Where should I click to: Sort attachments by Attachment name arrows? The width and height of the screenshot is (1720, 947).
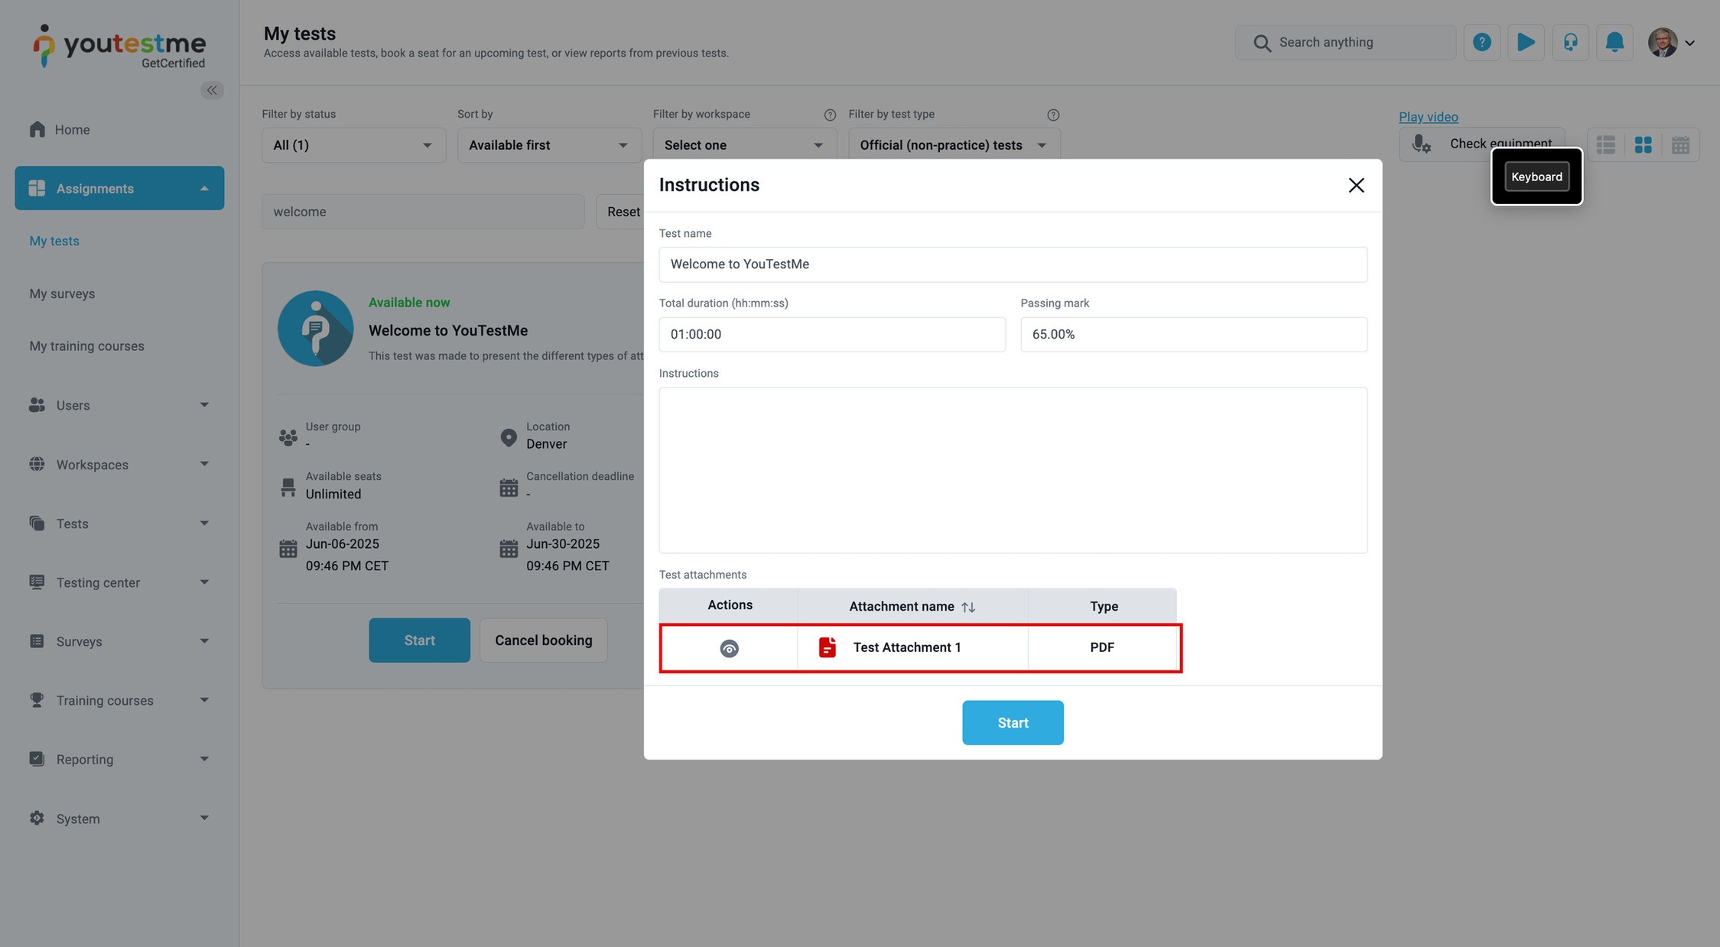pyautogui.click(x=968, y=607)
